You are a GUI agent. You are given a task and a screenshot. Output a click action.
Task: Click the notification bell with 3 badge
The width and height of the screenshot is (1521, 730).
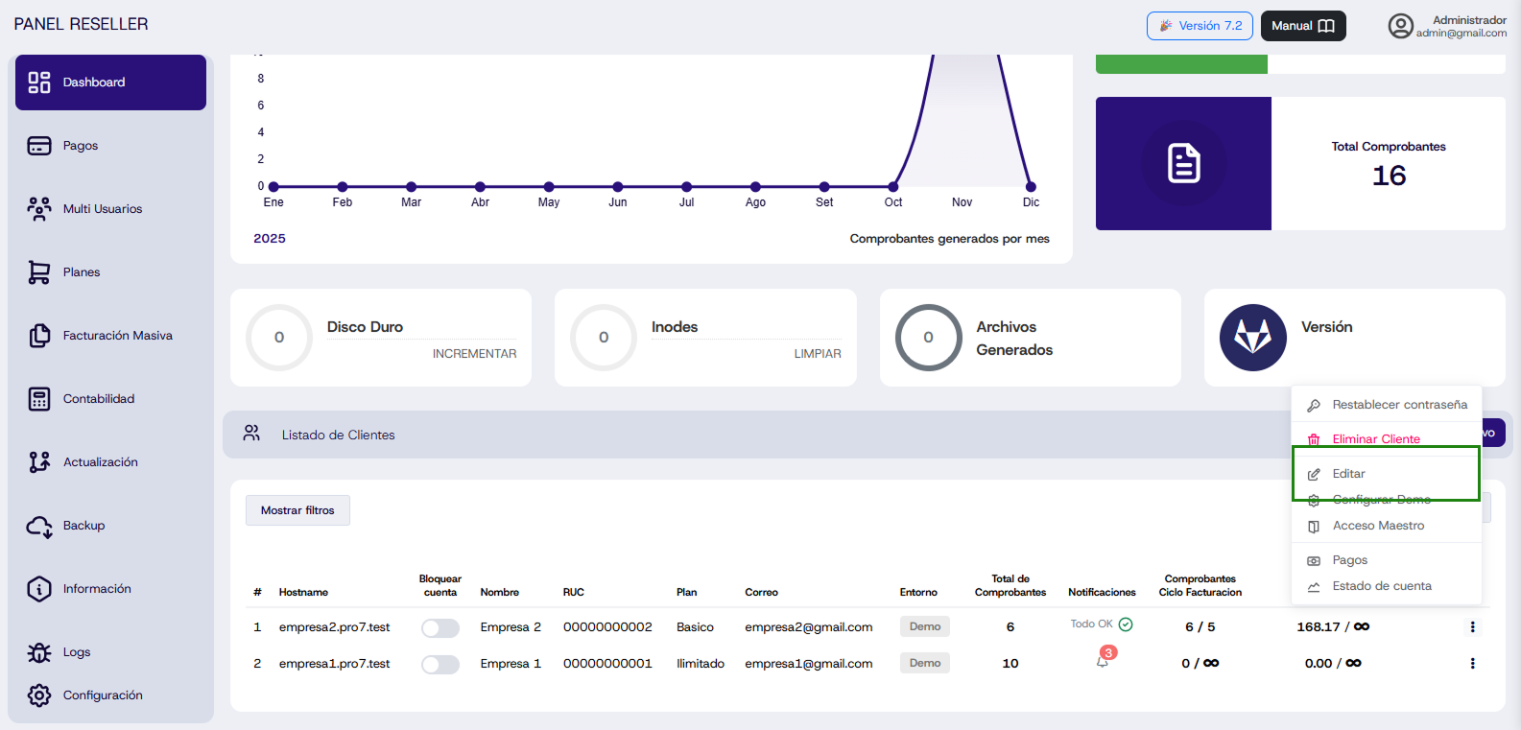click(1103, 661)
